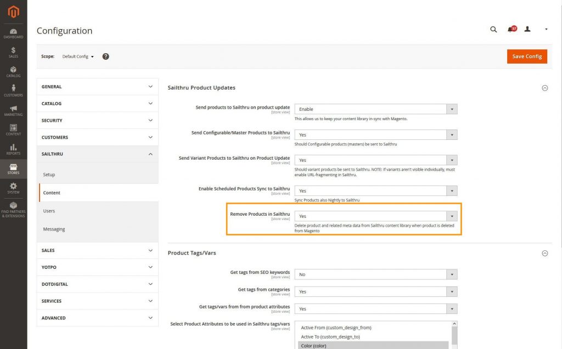Open the Reports bar chart icon
Screen dimensions: 562x349
(x=13, y=149)
